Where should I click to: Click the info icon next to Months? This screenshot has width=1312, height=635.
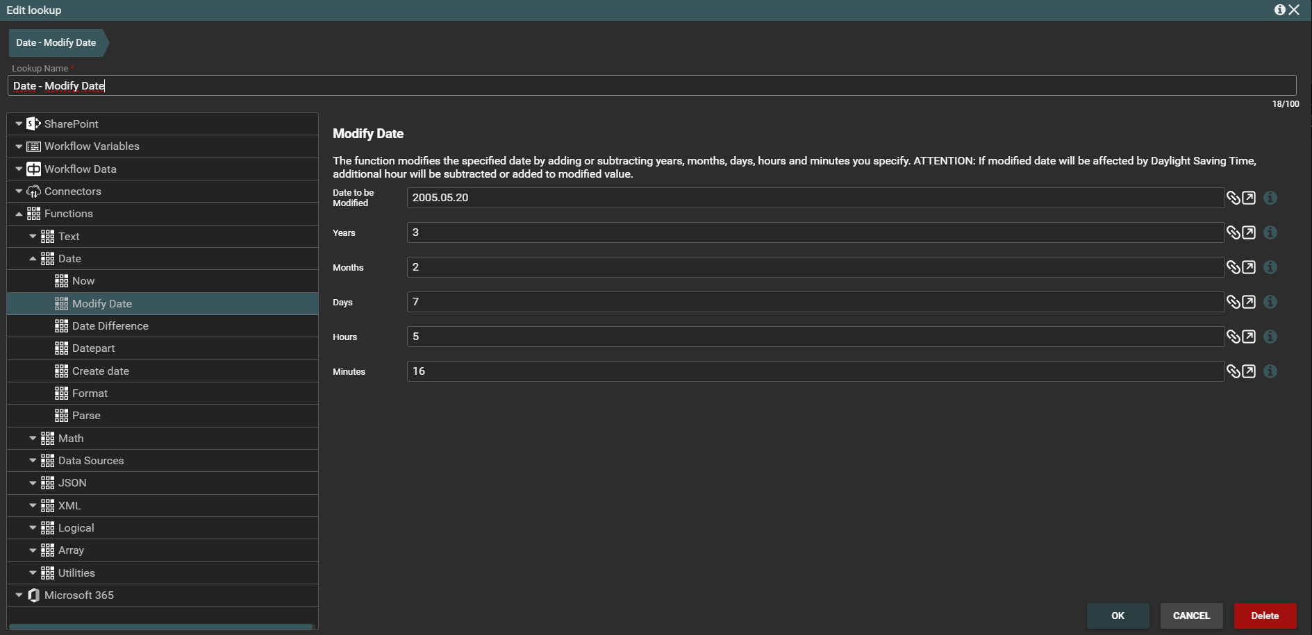click(1270, 267)
